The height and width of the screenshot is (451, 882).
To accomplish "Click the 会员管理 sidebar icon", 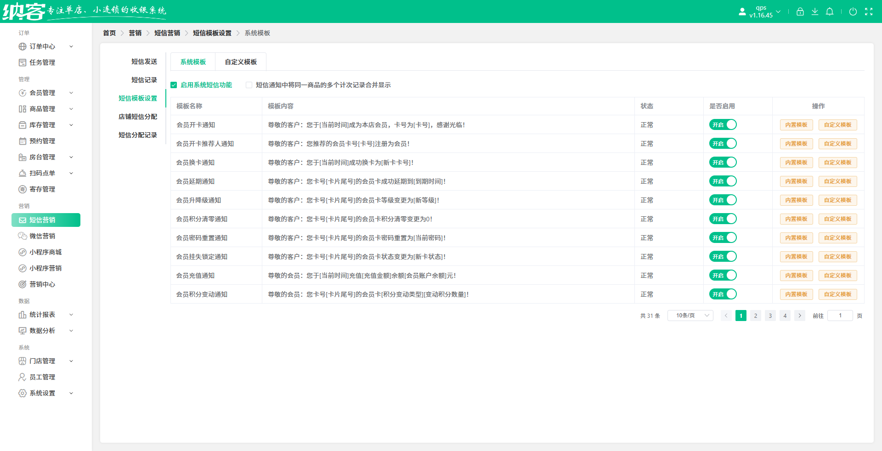I will [x=23, y=93].
